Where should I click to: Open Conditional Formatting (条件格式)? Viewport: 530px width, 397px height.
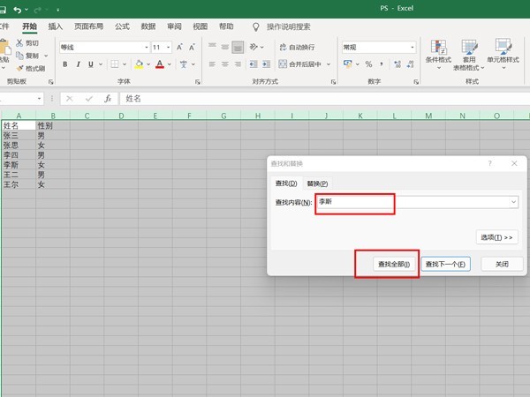[x=439, y=53]
